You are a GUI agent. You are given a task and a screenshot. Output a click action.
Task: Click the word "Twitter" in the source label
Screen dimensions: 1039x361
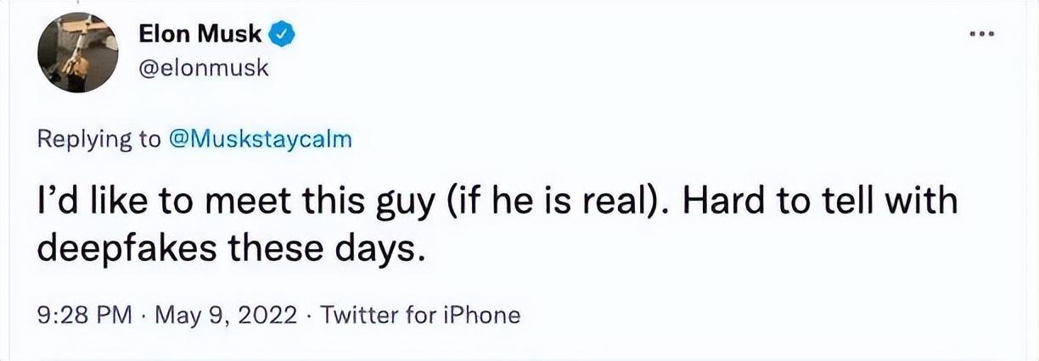click(361, 315)
